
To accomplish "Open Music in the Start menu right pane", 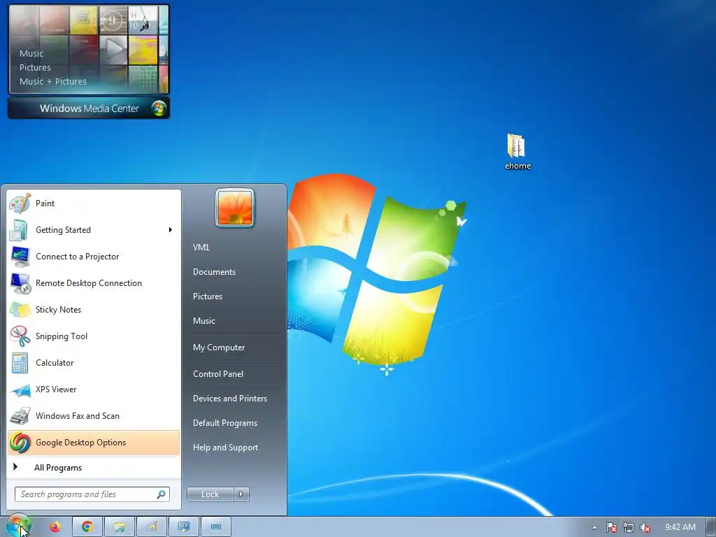I will [203, 321].
